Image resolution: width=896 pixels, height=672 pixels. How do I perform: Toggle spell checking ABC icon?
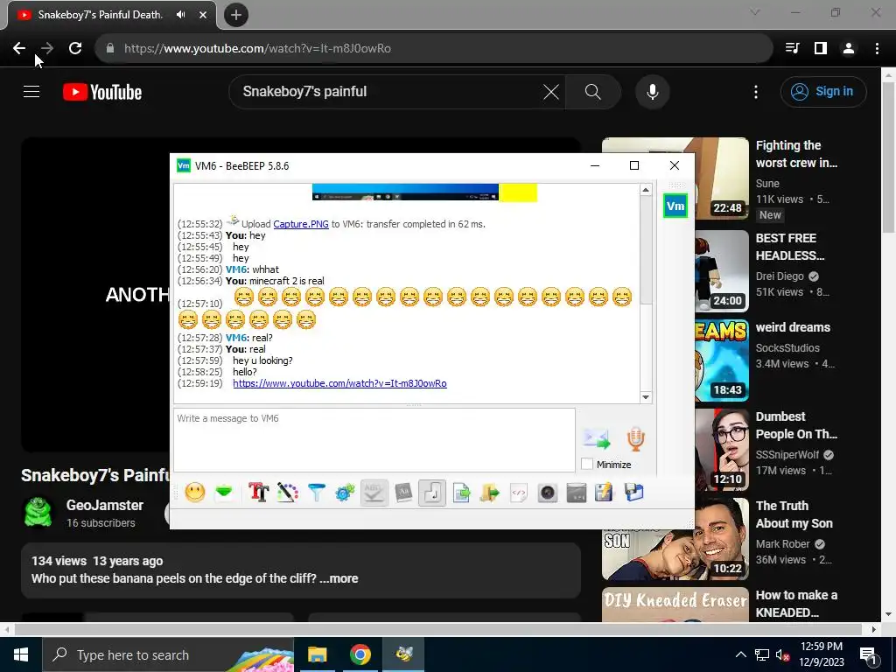(x=374, y=493)
